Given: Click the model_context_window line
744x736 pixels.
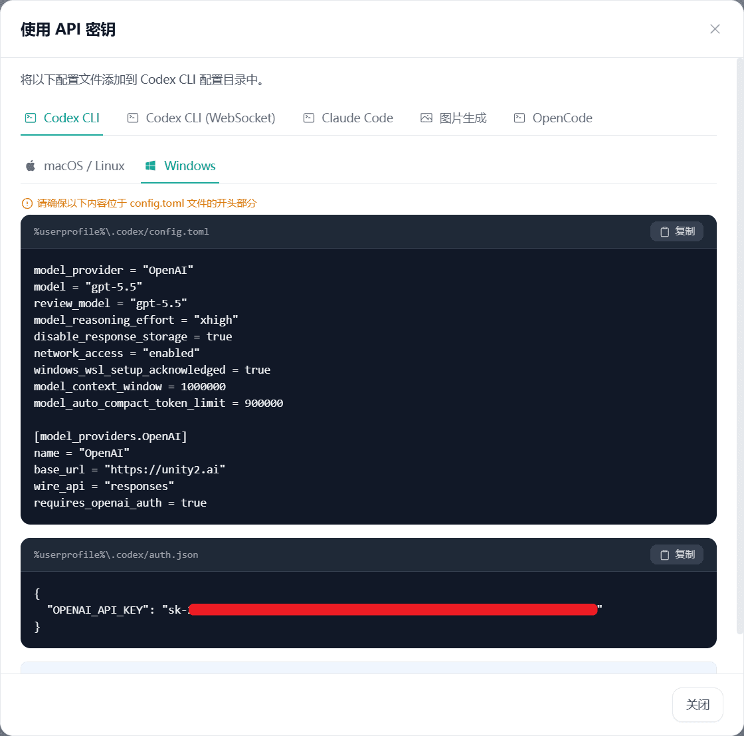Looking at the screenshot, I should click(130, 386).
